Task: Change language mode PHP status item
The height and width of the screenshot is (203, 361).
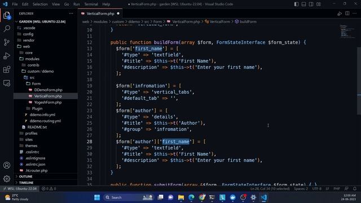Action: [x=337, y=189]
